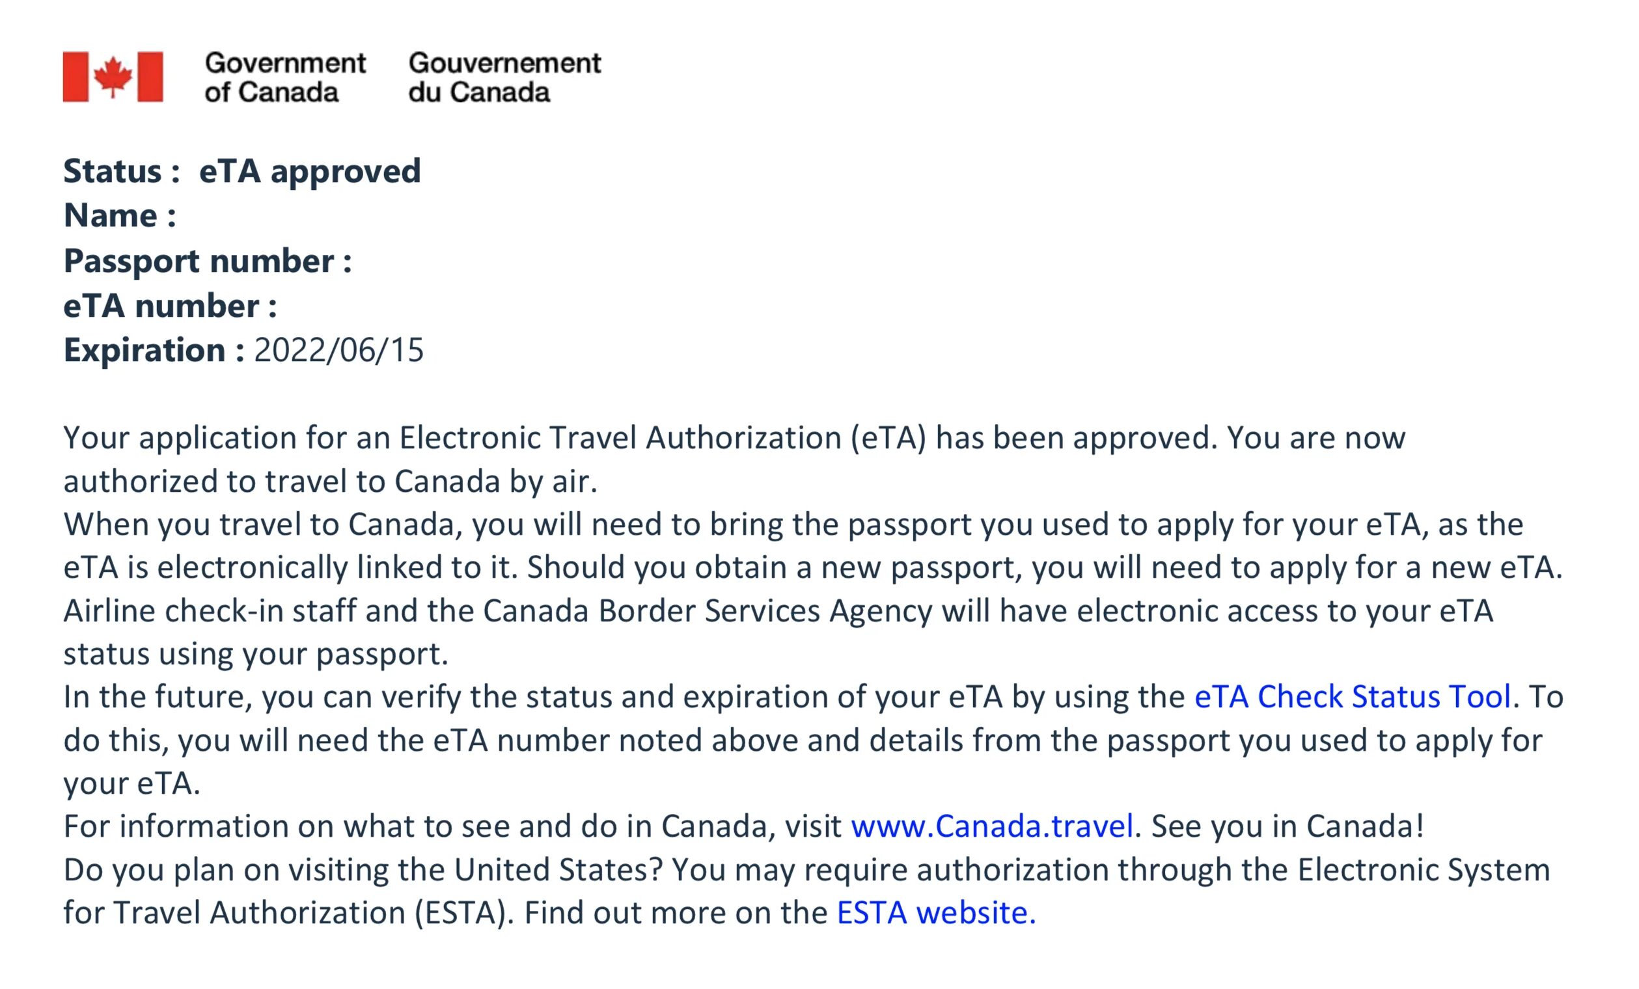Visit the www.Canada.travel link
This screenshot has height=989, width=1639.
pyautogui.click(x=992, y=826)
